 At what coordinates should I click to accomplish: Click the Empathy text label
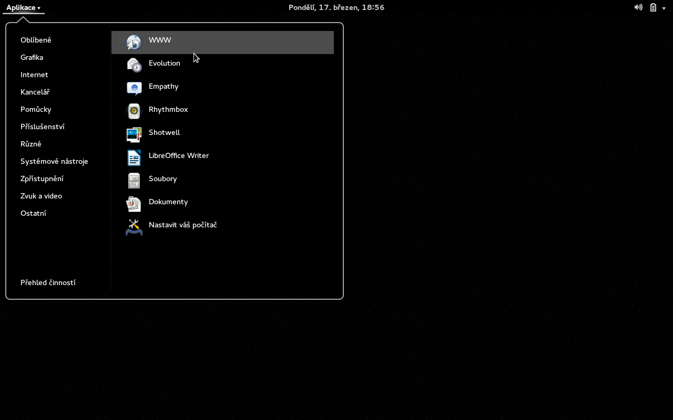click(x=164, y=86)
